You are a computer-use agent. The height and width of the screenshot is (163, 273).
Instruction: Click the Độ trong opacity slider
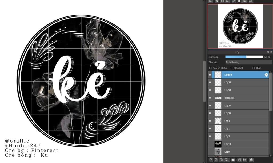pyautogui.click(x=244, y=57)
